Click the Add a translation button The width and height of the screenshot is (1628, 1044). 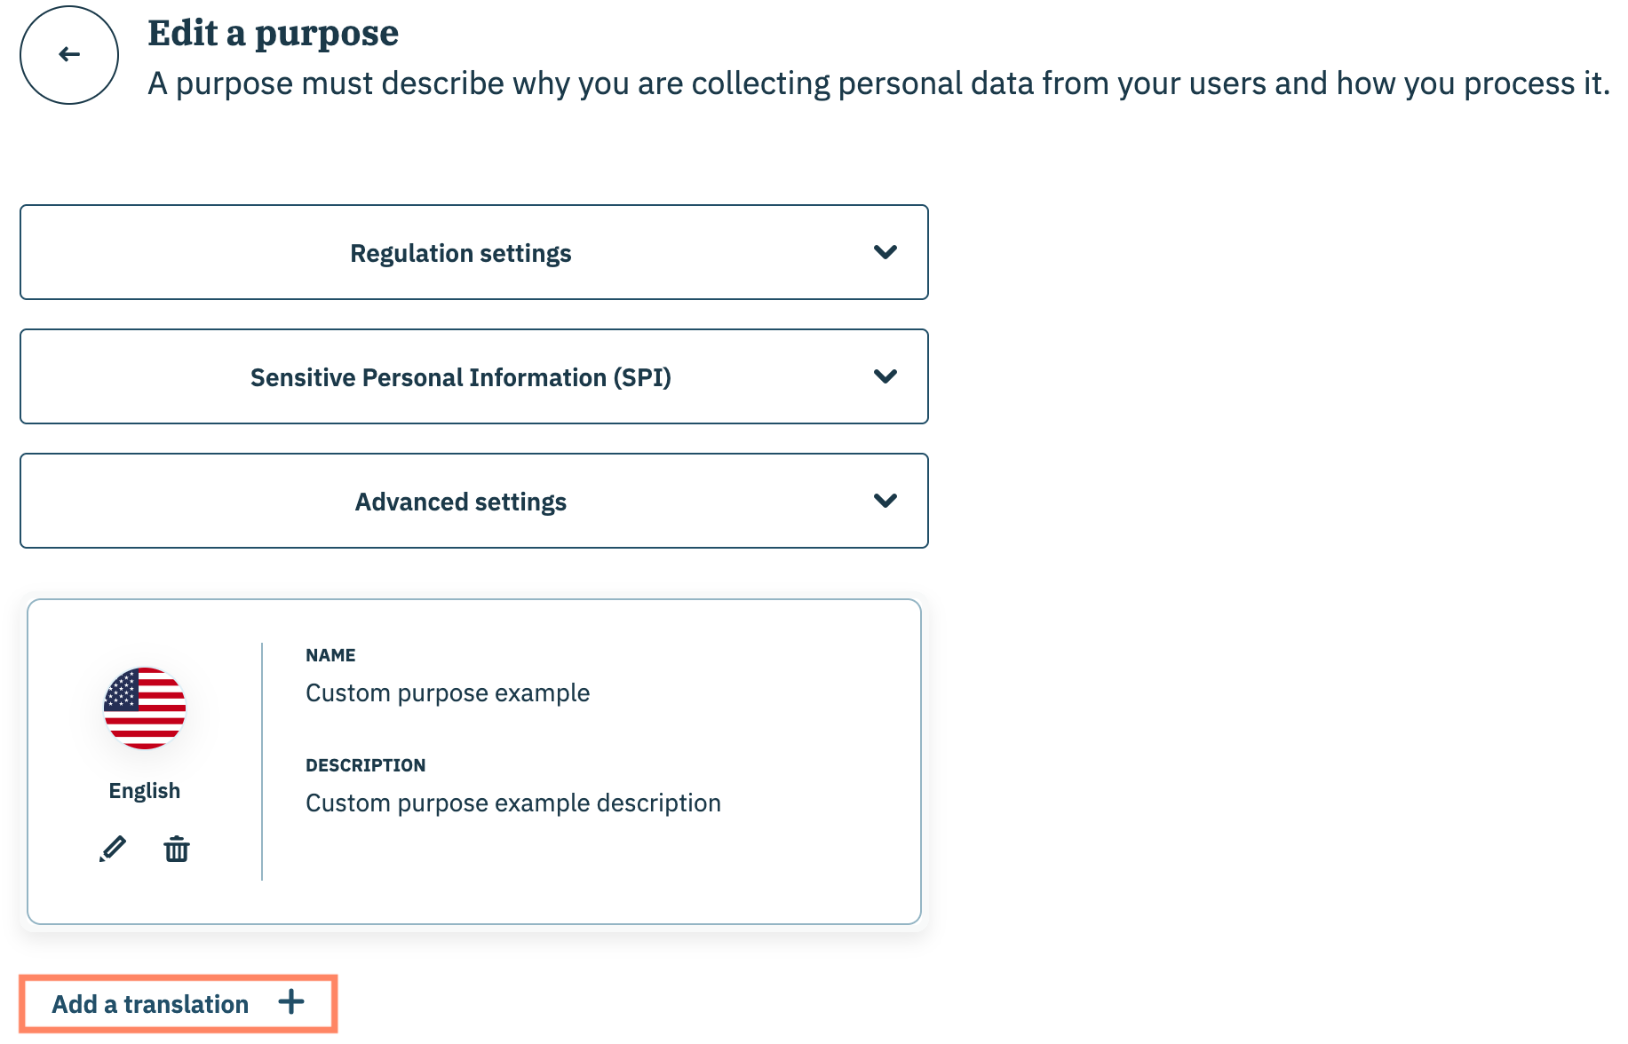(x=151, y=1004)
